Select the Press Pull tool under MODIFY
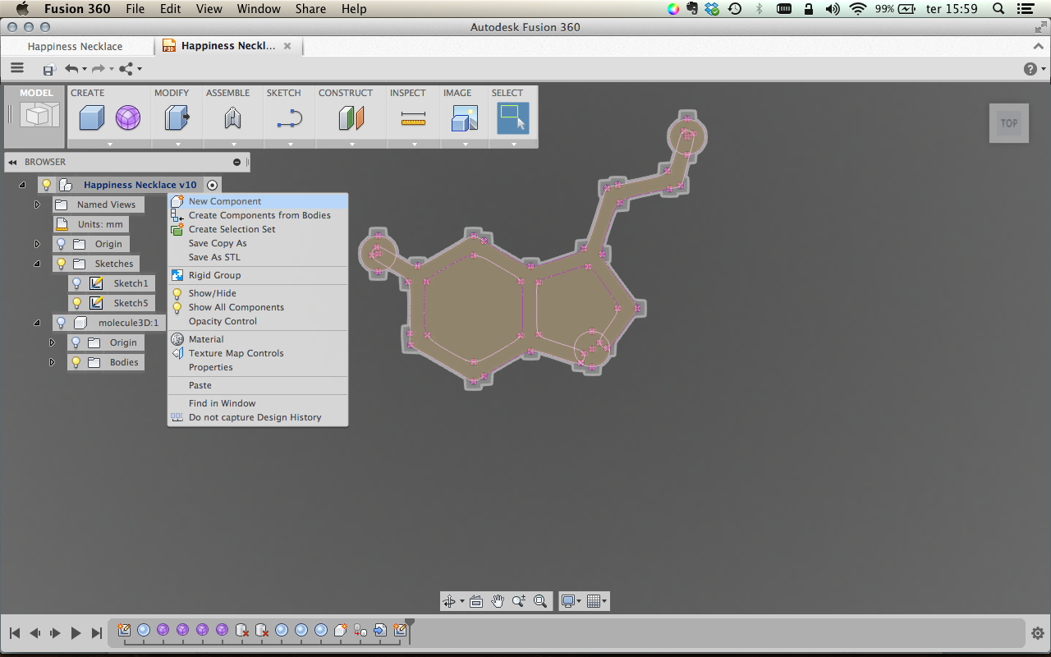Screen dimensions: 1051x657 coord(177,119)
